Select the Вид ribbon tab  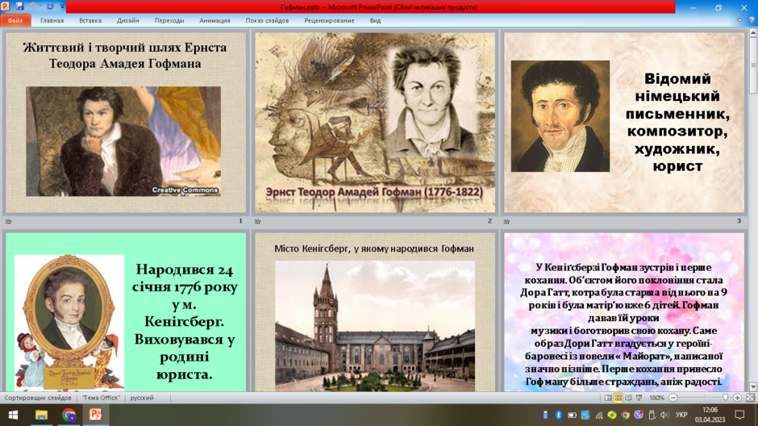click(x=375, y=20)
